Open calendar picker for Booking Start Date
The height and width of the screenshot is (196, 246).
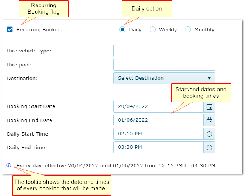(209, 106)
